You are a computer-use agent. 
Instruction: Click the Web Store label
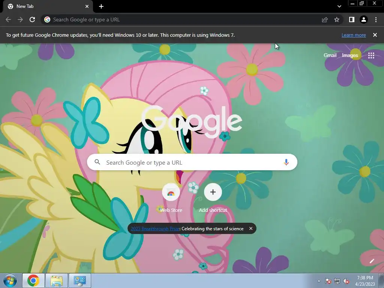171,210
